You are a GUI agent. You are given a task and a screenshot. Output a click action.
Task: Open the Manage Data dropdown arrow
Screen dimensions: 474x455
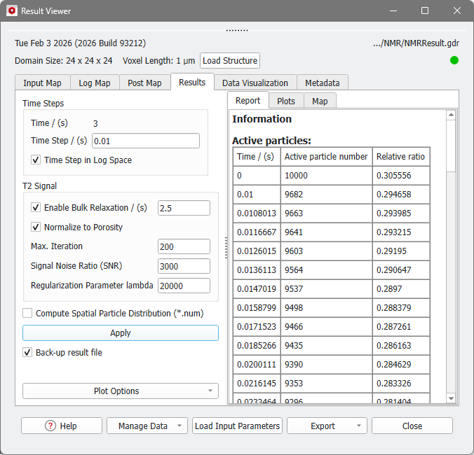click(x=180, y=426)
